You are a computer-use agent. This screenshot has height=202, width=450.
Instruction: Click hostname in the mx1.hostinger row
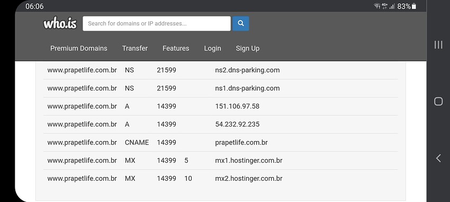coord(82,160)
